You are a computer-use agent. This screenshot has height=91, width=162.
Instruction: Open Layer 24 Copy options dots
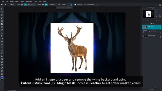pos(143,32)
